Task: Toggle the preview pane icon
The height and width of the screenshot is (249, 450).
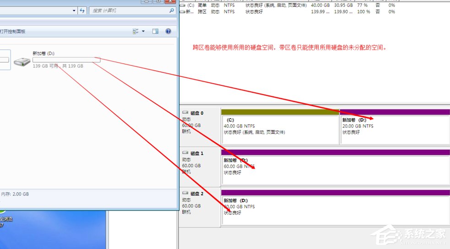Action: (155, 31)
